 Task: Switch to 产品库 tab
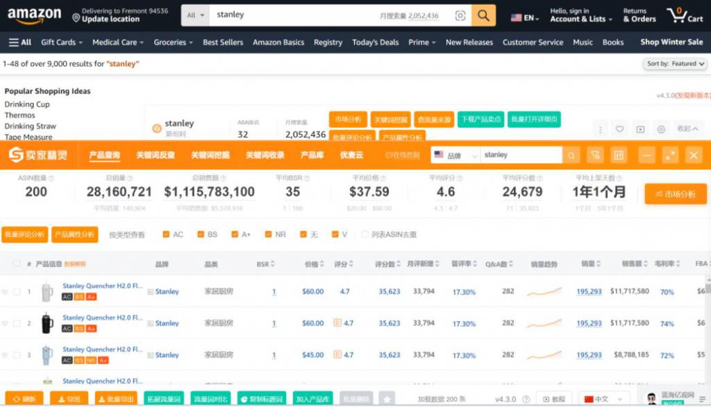(312, 155)
